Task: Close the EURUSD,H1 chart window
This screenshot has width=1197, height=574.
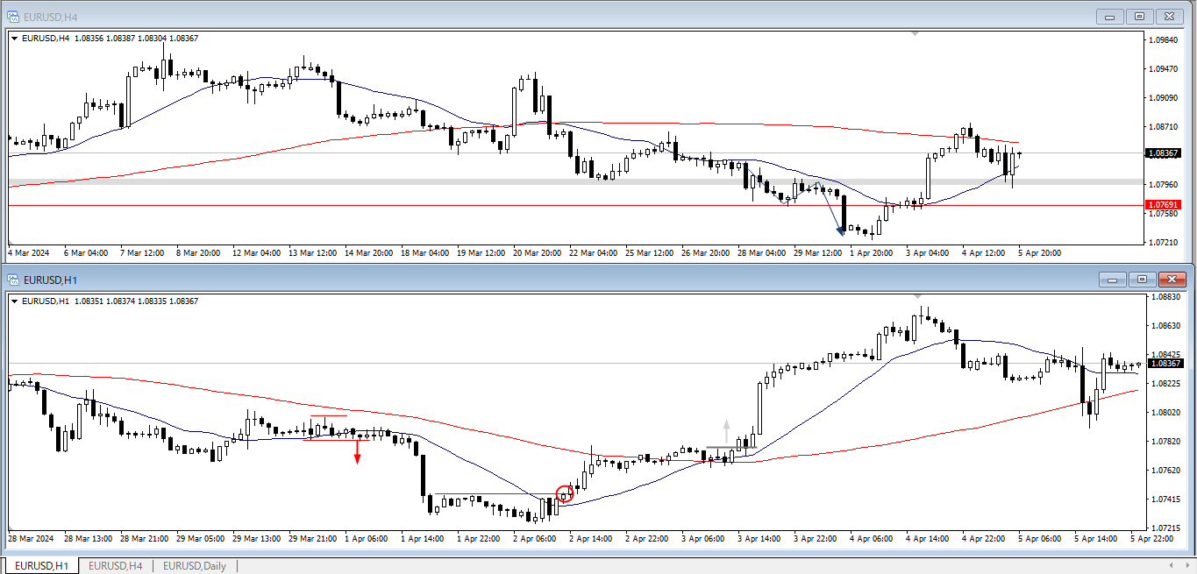Action: (1172, 280)
